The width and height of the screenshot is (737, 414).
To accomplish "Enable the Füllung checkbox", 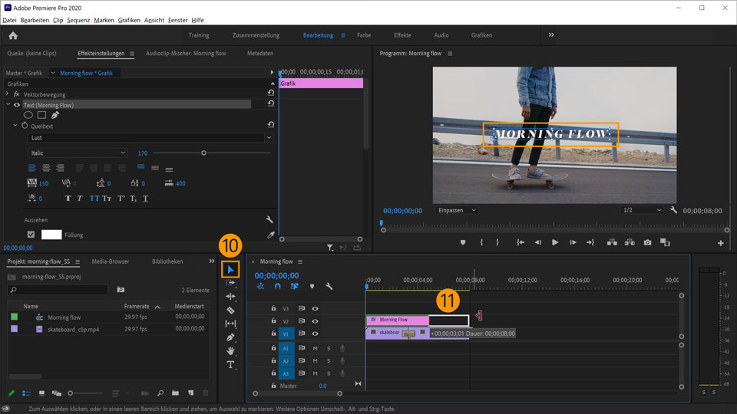I will click(31, 235).
